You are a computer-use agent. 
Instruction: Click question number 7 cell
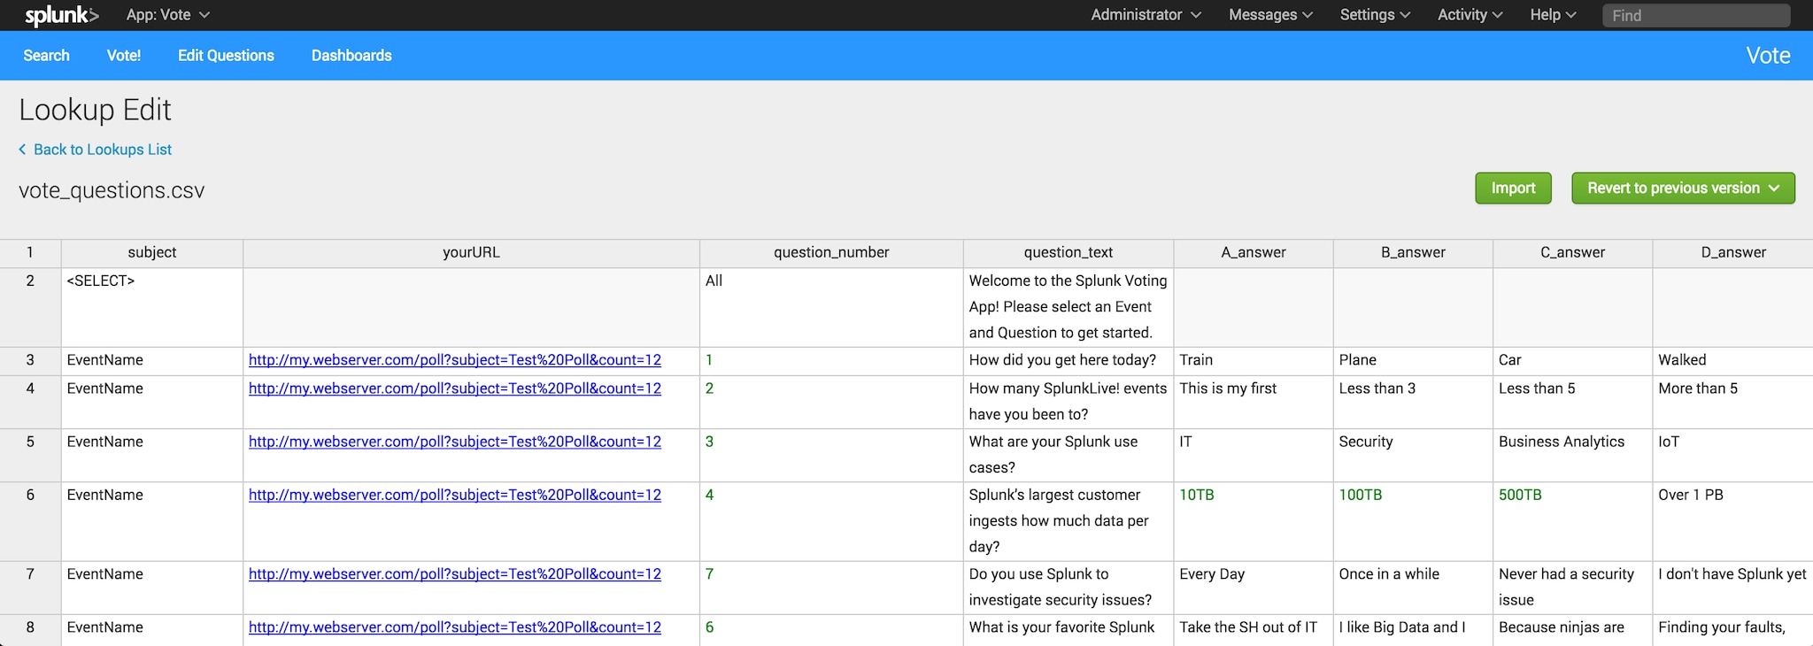831,588
